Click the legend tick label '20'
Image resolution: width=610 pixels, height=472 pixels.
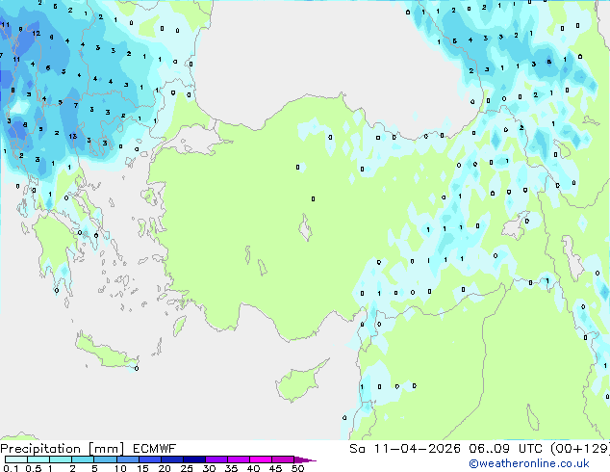[165, 468]
